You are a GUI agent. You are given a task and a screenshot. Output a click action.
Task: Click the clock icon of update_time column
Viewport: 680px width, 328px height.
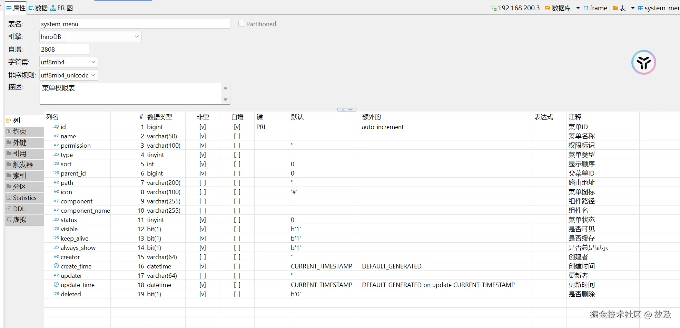point(56,285)
